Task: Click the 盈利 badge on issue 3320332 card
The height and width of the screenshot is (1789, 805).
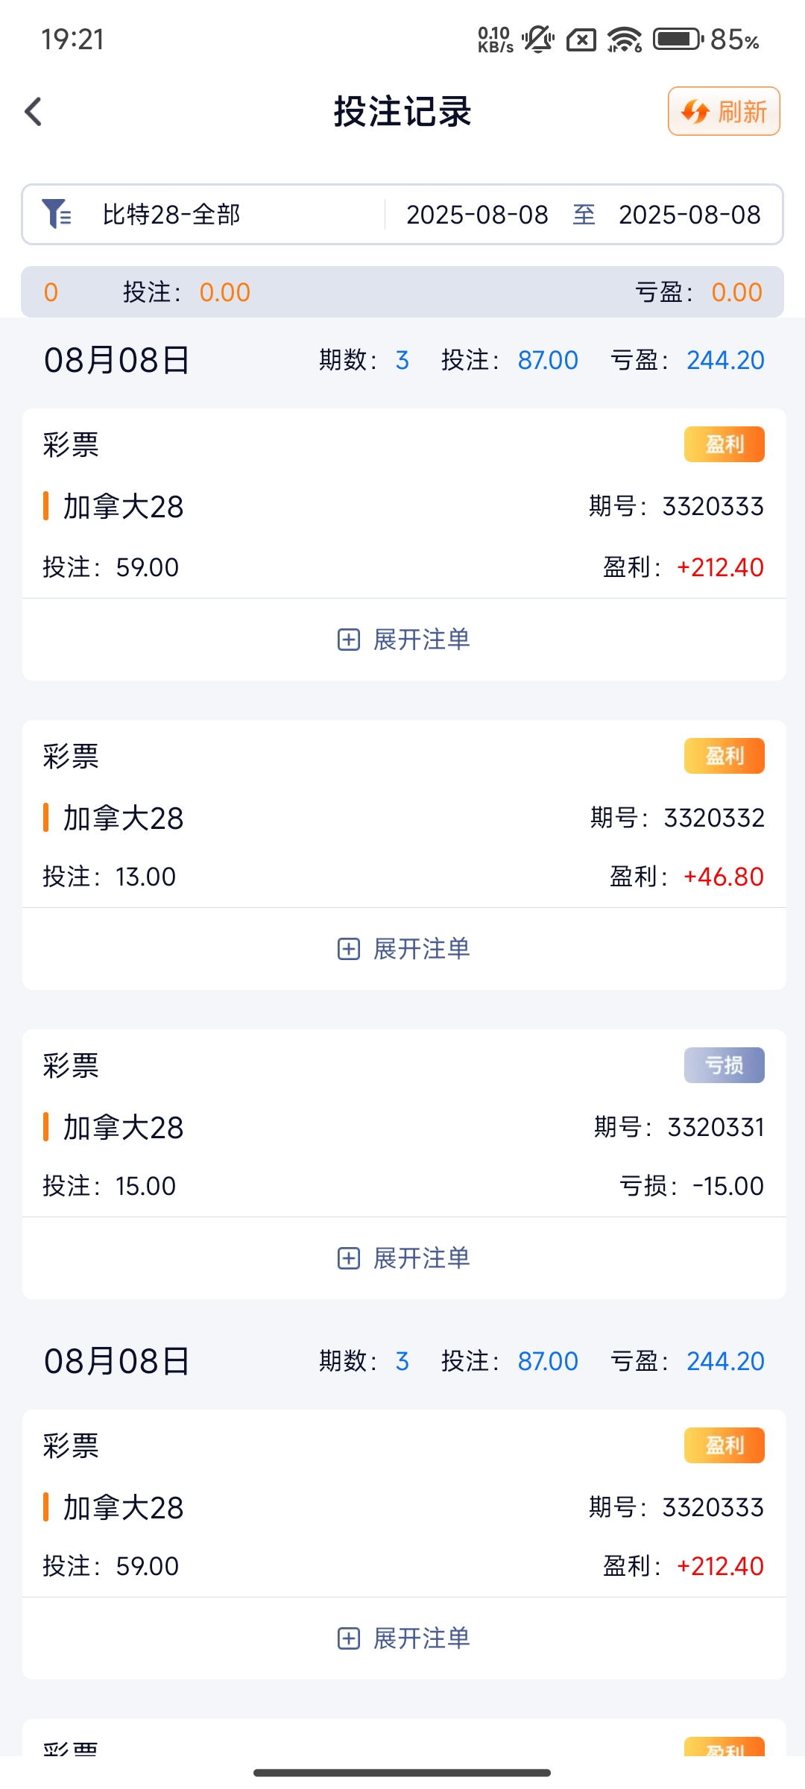Action: (x=724, y=756)
